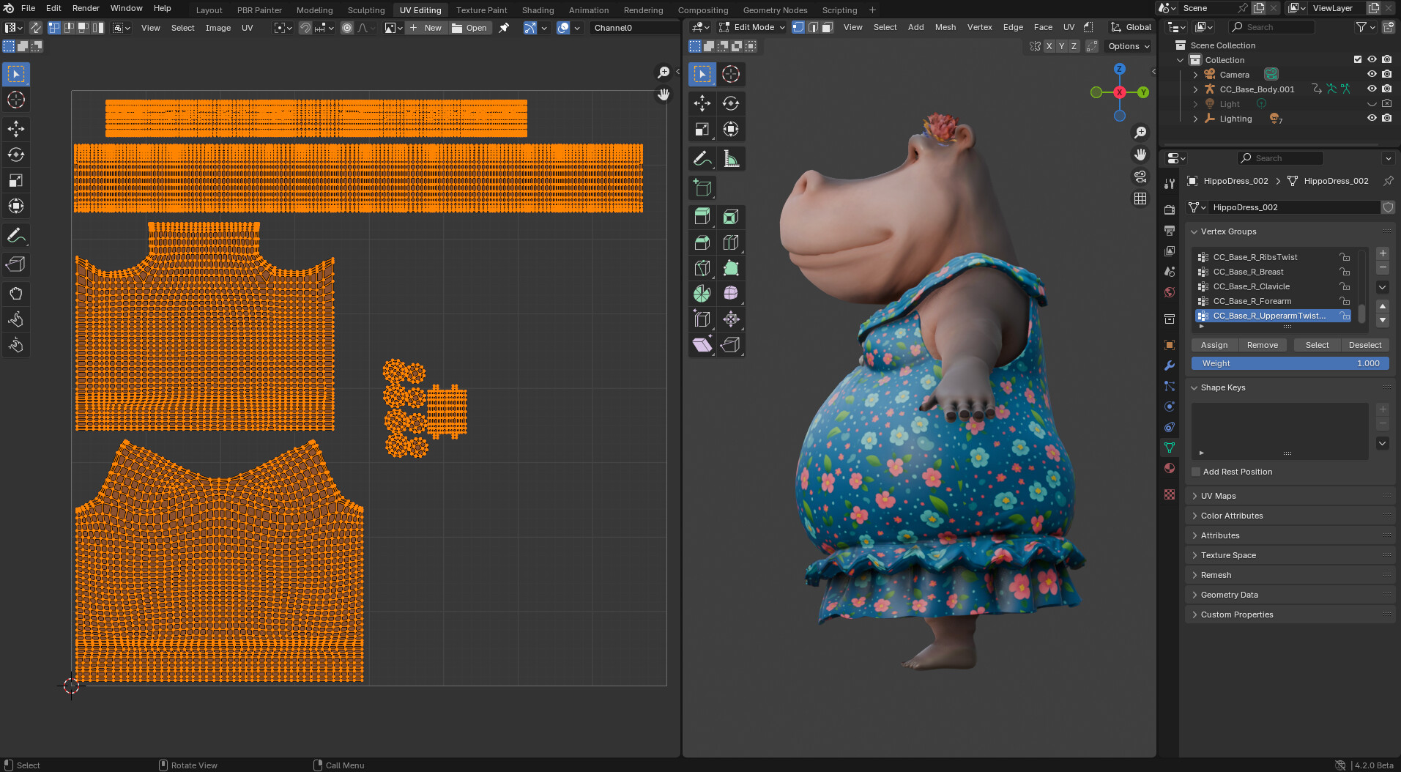Select the Poly Build tool
Viewport: 1401px width, 772px height.
[731, 268]
